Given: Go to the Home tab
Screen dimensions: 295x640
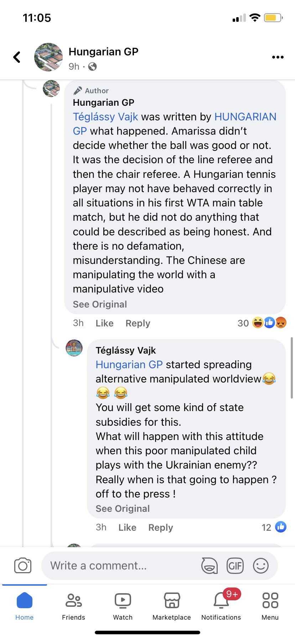Looking at the screenshot, I should [24, 606].
